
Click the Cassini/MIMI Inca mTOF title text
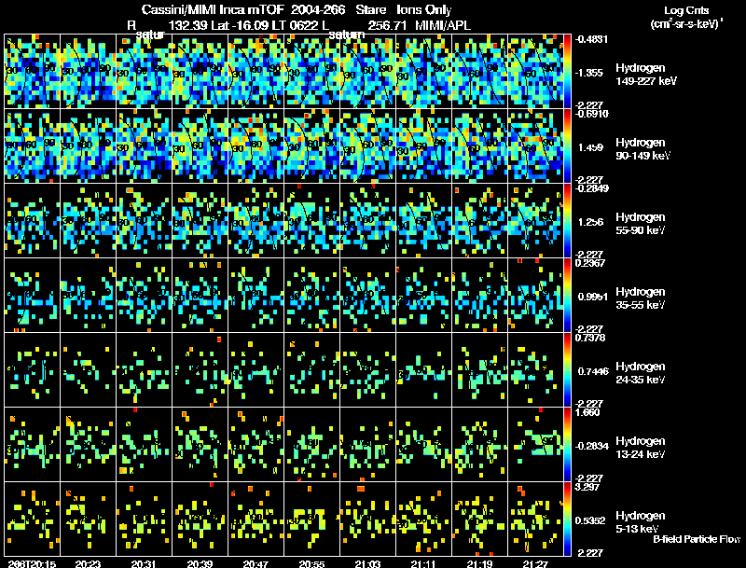click(x=213, y=10)
